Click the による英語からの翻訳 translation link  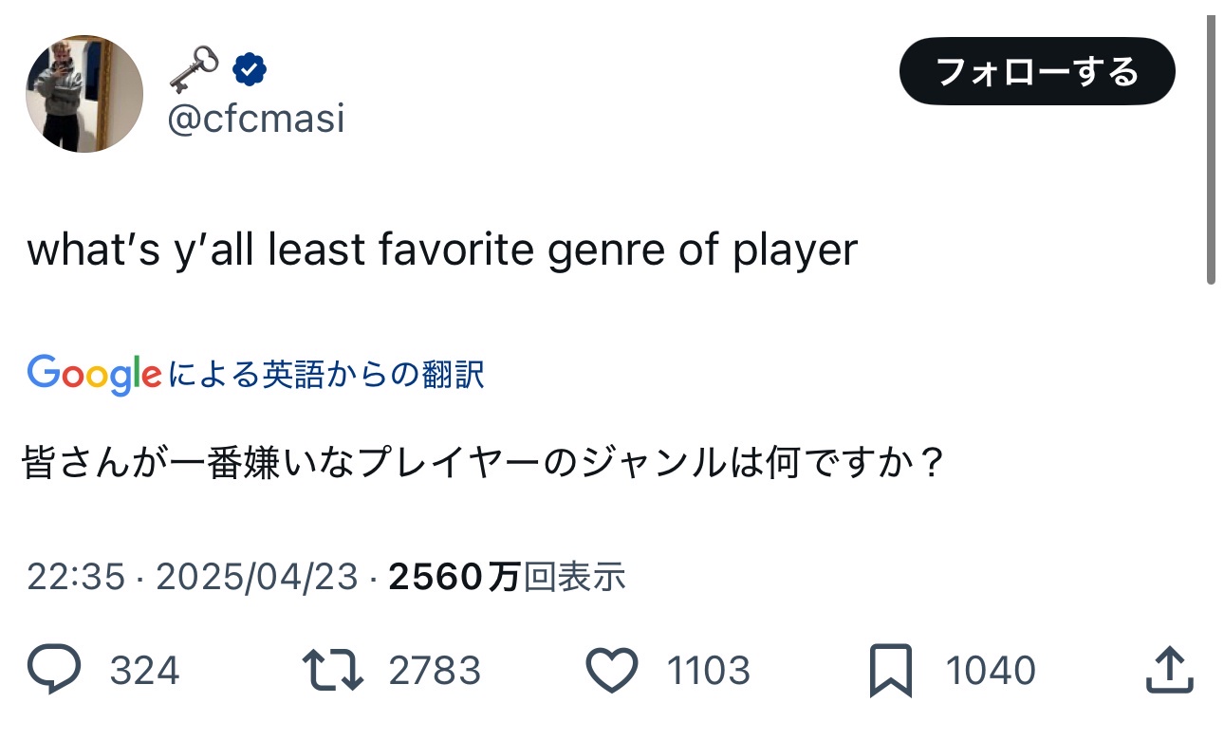coord(326,375)
